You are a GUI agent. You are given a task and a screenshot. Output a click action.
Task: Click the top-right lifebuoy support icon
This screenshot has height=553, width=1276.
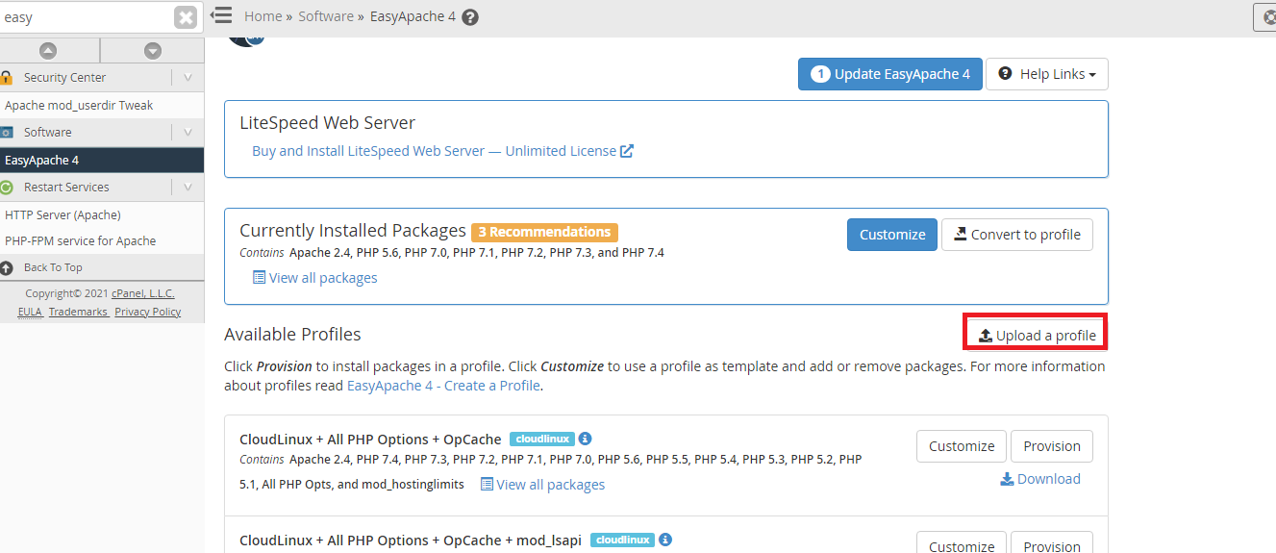[x=1268, y=16]
